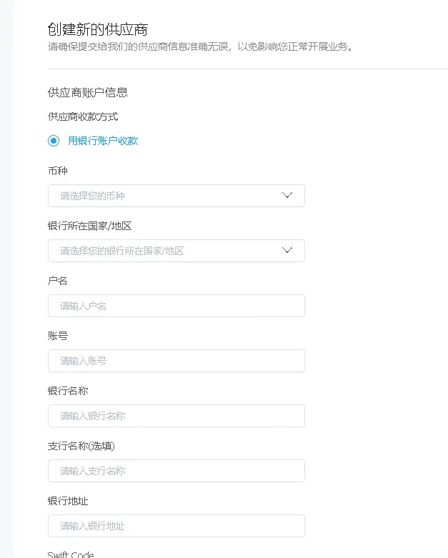Click the 供应商账户信息 section title
The image size is (448, 558).
click(x=88, y=92)
